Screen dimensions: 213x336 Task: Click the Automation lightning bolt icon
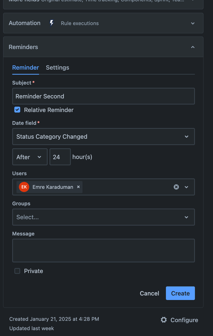click(x=51, y=23)
